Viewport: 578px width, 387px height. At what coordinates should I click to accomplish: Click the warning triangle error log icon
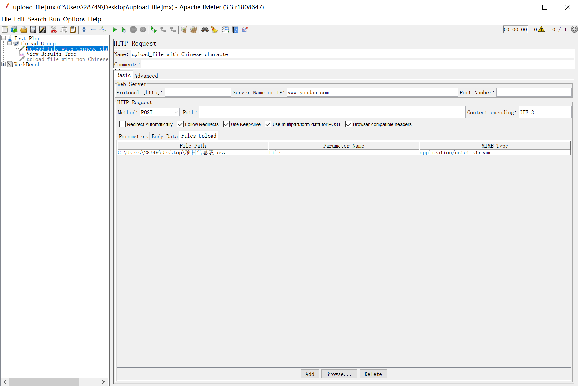(x=541, y=30)
